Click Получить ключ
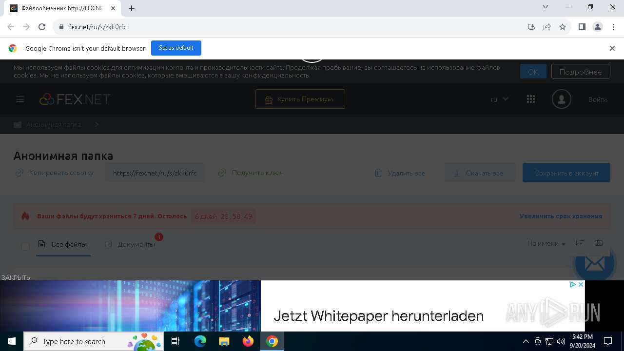The height and width of the screenshot is (351, 624). [x=251, y=173]
